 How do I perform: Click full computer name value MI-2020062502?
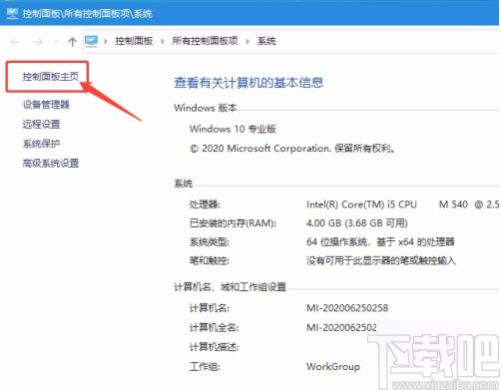tap(341, 328)
